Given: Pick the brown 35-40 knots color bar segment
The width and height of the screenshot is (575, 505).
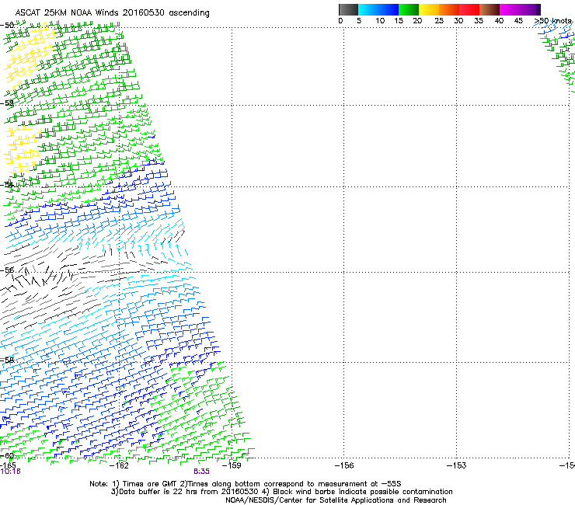Looking at the screenshot, I should coord(490,9).
